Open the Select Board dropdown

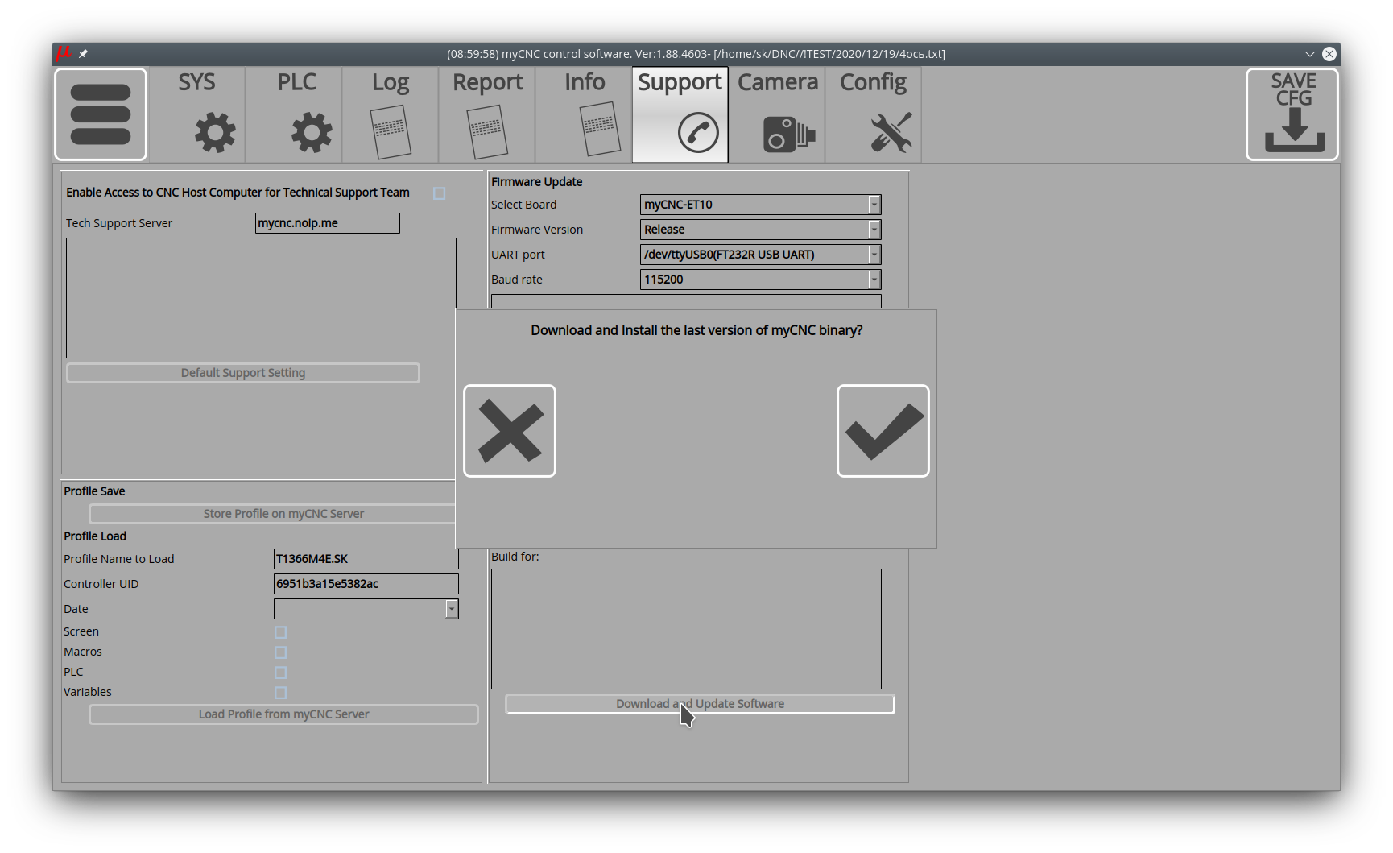761,205
